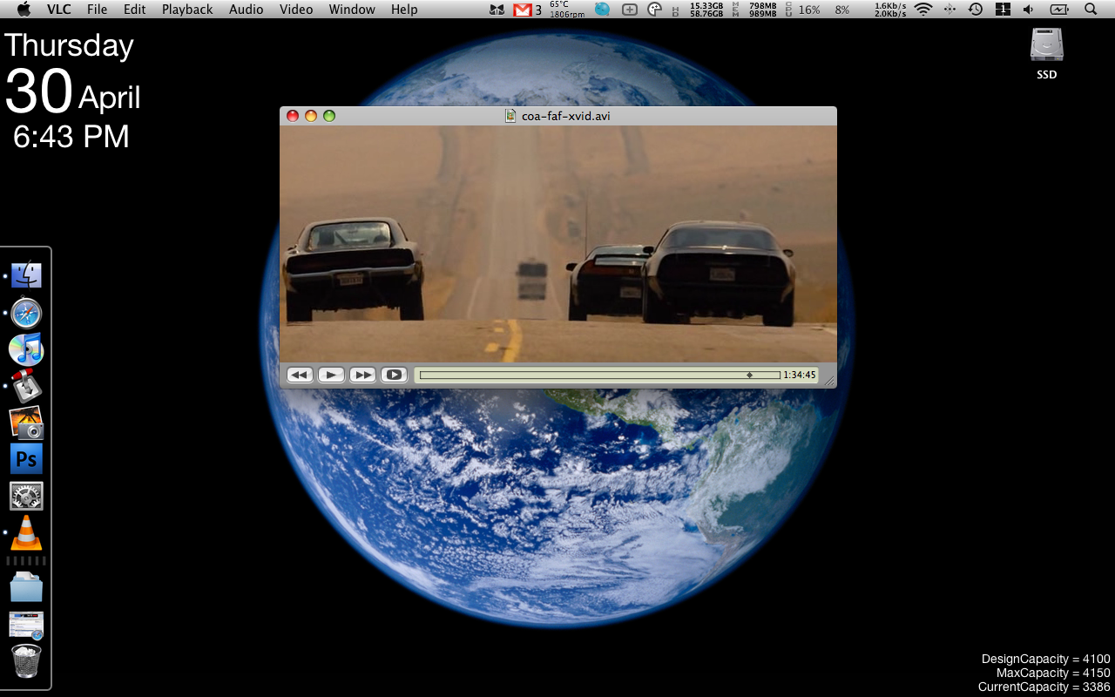Open the Edit menu
This screenshot has width=1115, height=697.
click(134, 10)
